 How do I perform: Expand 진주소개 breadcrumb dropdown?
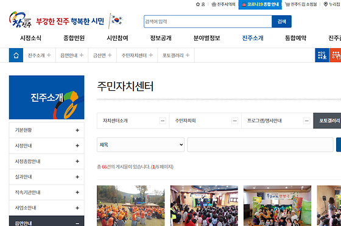click(x=40, y=55)
